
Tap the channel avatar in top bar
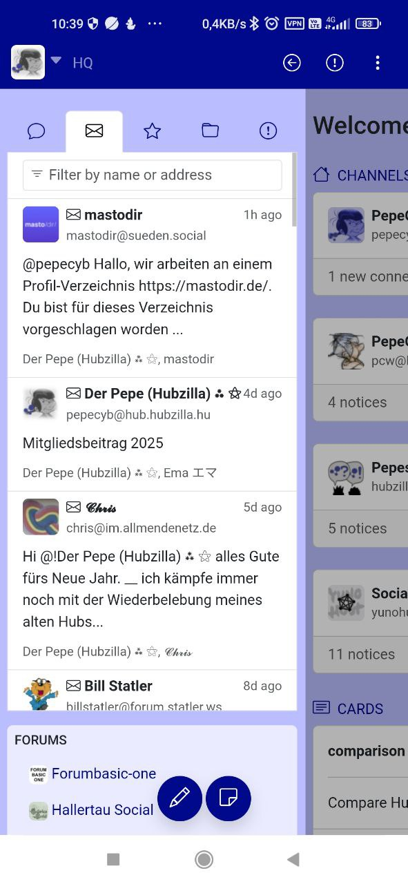28,63
